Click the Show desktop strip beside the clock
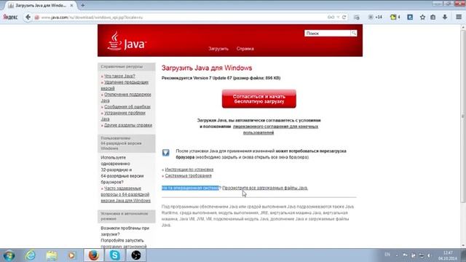The image size is (466, 262). click(x=463, y=255)
